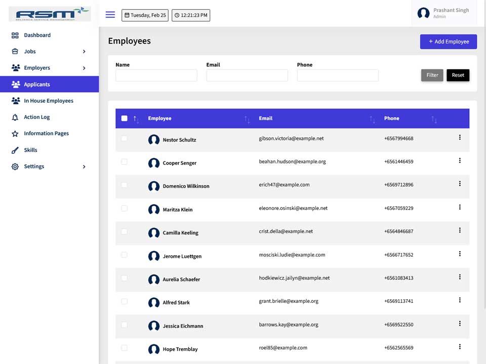Sort using the arrows next to header checkbox

point(136,119)
